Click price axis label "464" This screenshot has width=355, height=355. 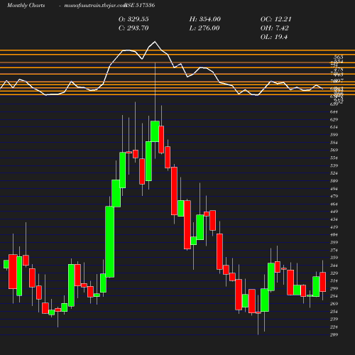coord(334,204)
